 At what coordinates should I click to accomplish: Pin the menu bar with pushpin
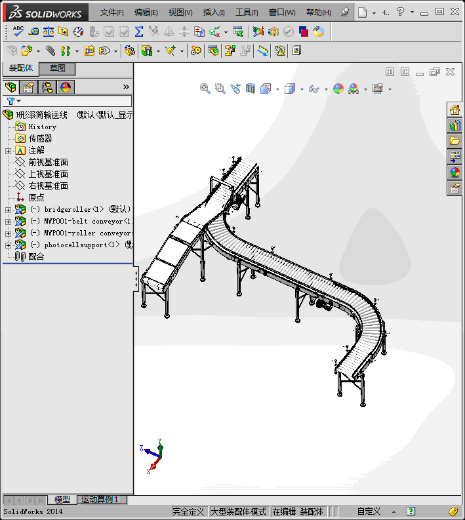(345, 12)
